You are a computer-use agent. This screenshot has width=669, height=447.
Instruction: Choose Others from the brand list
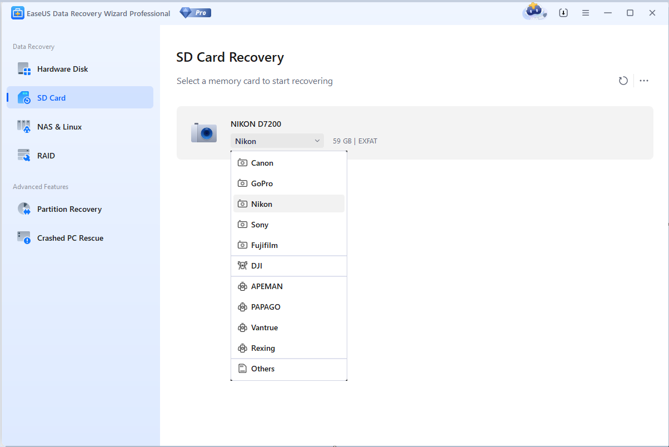click(289, 369)
